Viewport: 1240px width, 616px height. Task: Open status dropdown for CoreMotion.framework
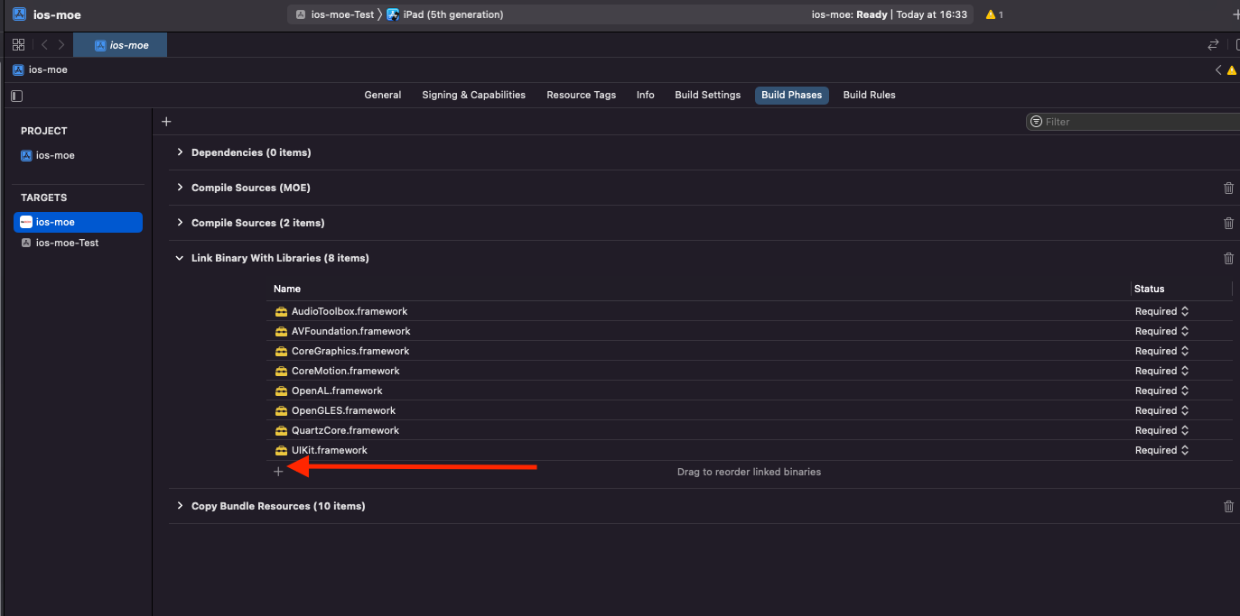tap(1161, 371)
